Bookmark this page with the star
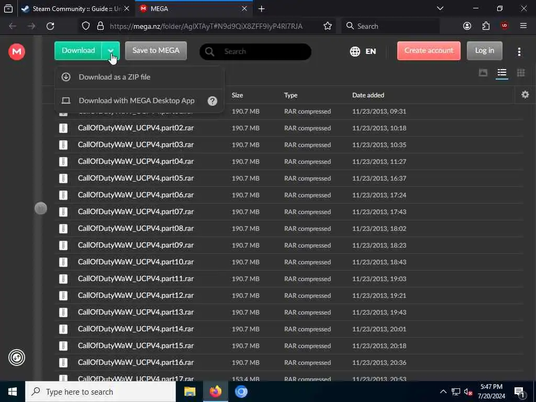The image size is (536, 402). coord(328,26)
